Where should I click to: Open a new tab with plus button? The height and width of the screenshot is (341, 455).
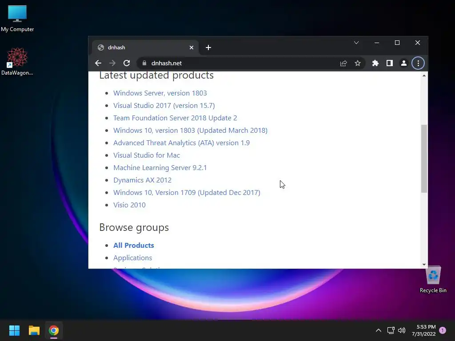click(x=208, y=48)
